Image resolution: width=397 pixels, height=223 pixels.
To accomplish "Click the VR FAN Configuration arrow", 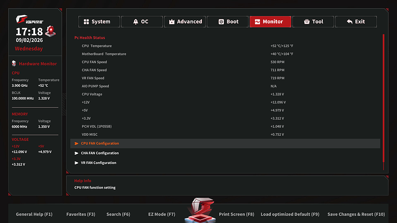I will [76, 163].
